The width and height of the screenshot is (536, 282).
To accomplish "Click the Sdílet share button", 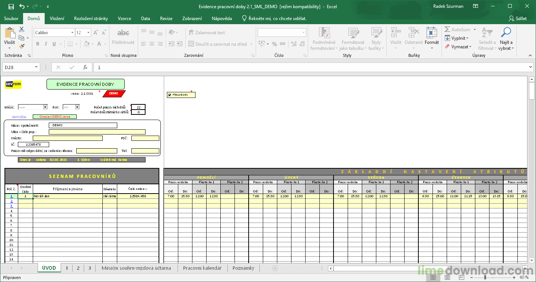I will [518, 19].
